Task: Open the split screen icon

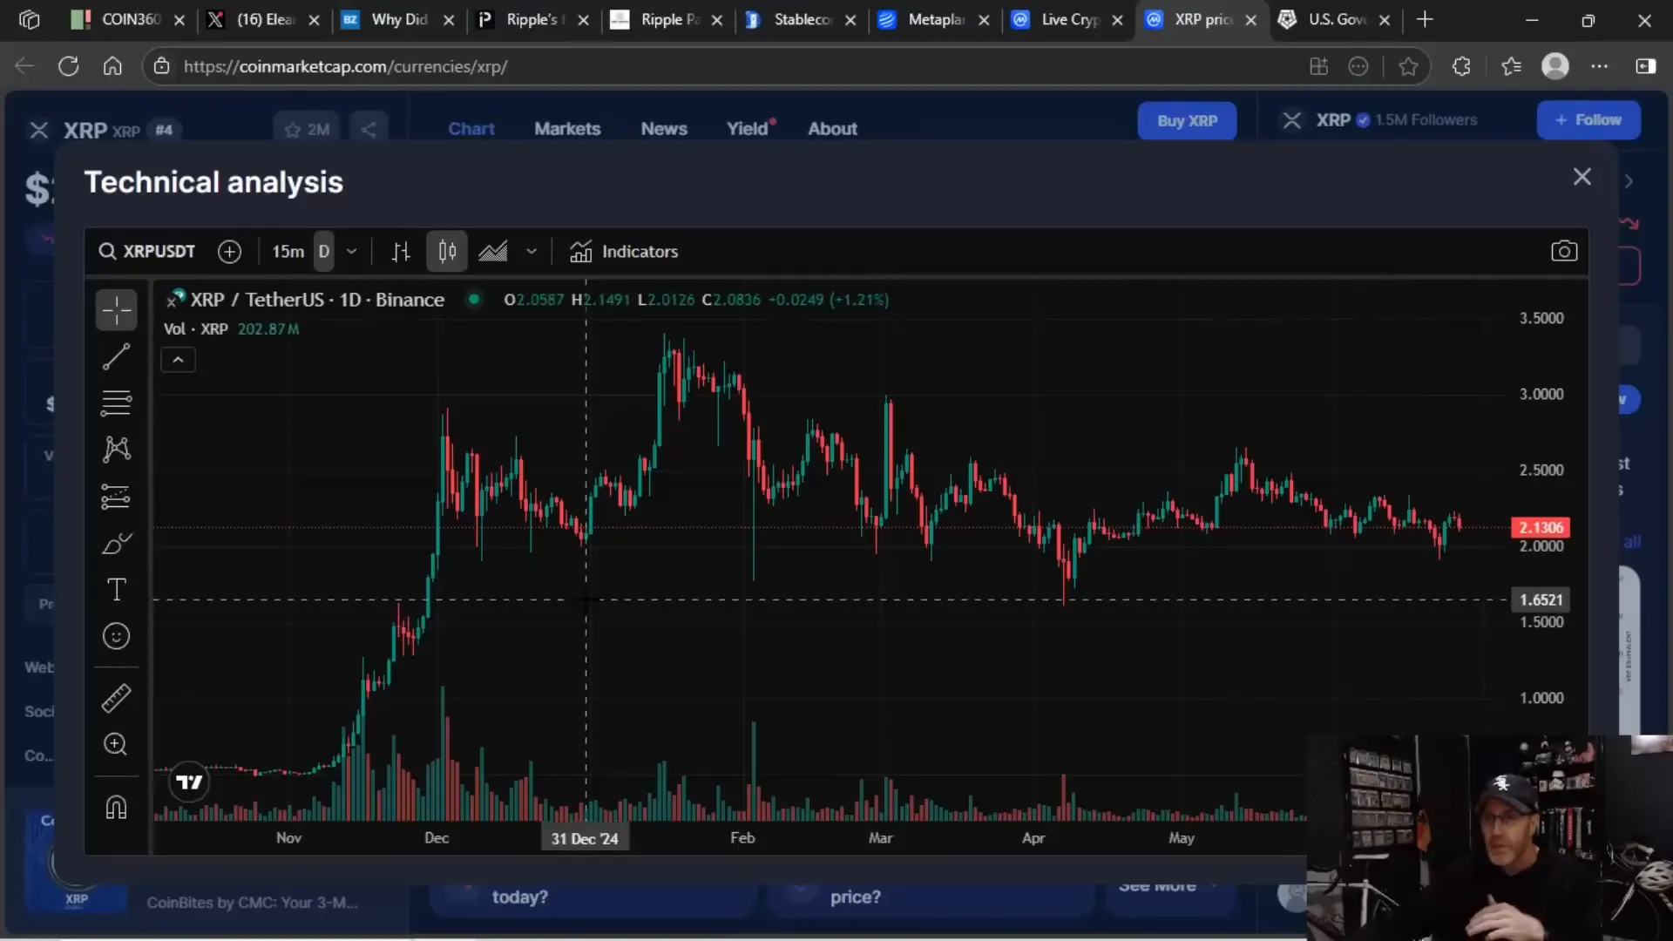Action: 1318,66
